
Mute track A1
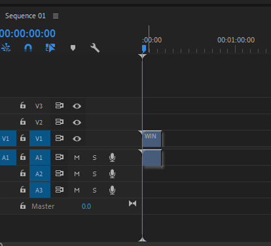coord(77,157)
